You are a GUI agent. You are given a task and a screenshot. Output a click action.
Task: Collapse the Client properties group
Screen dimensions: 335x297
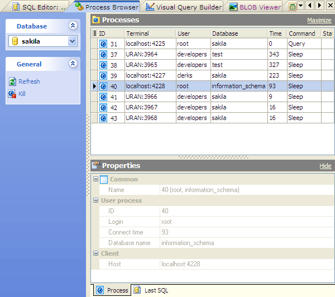pos(95,253)
